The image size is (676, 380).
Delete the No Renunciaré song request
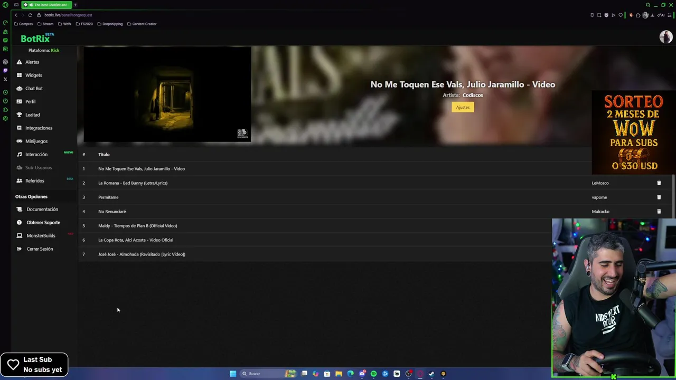point(659,212)
